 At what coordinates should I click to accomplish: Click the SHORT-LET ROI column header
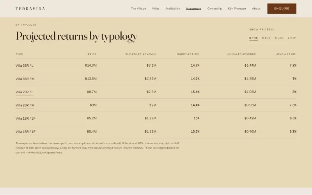[x=188, y=54]
